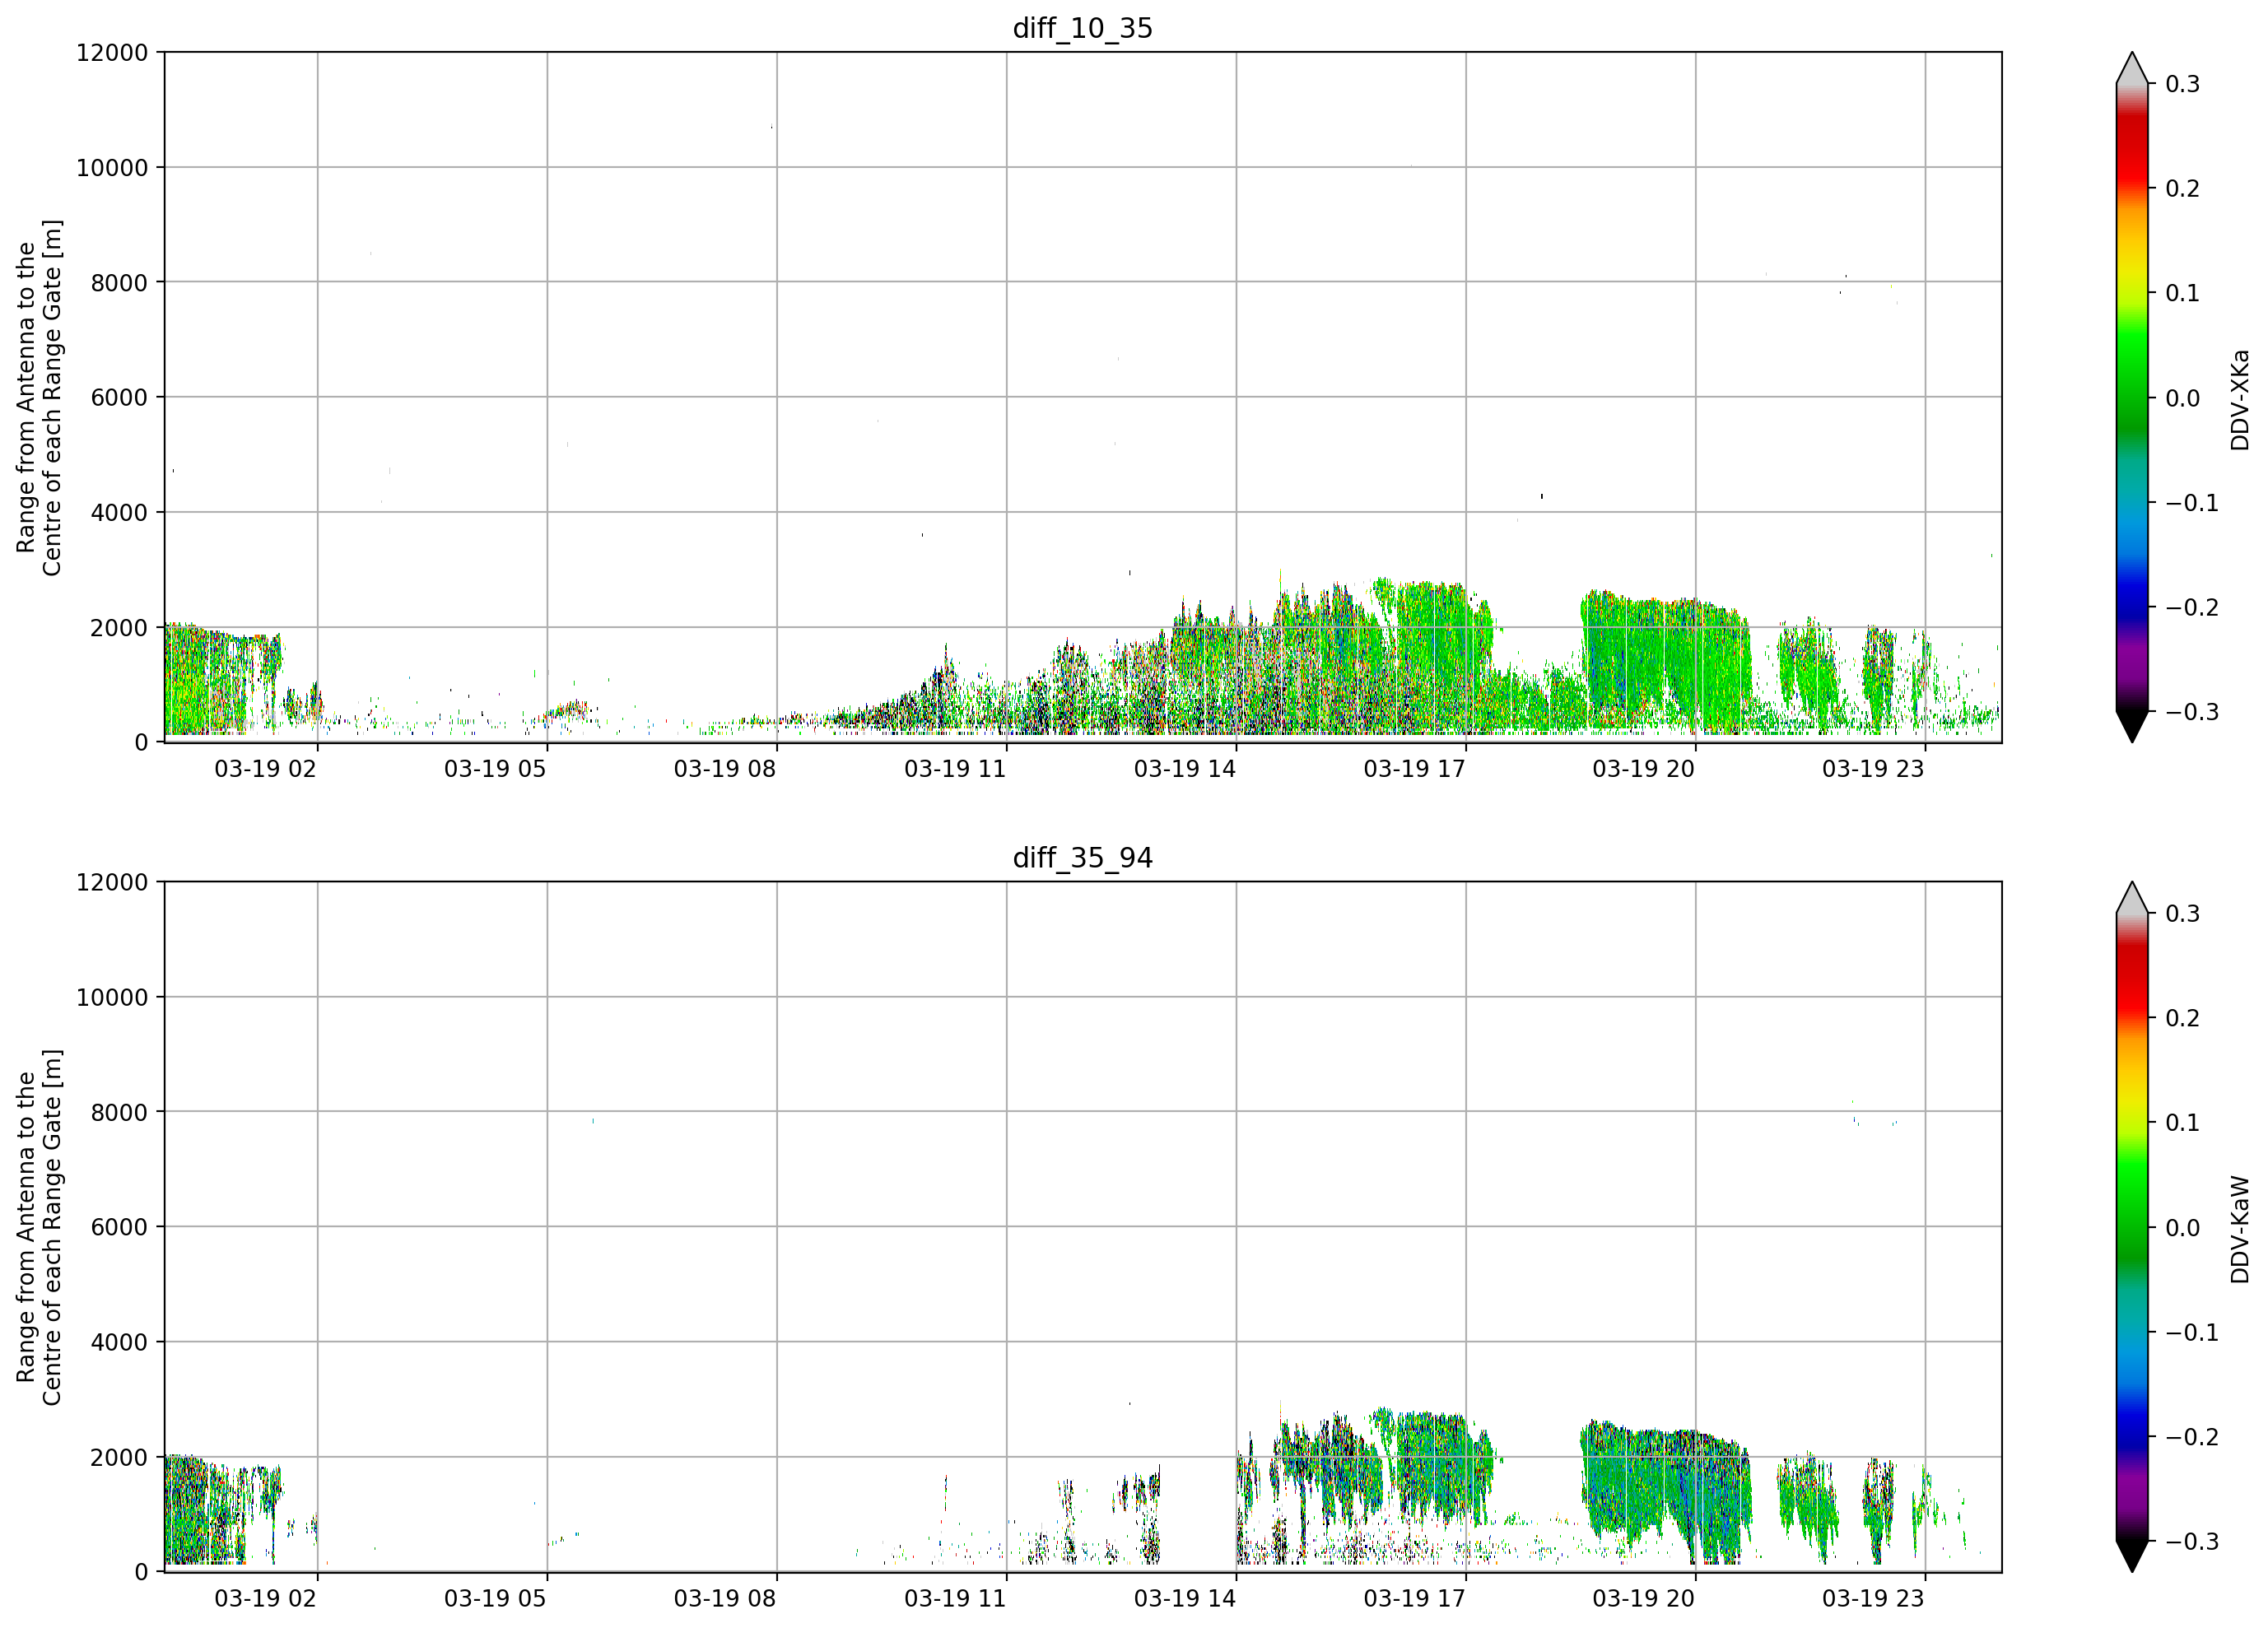Click the −0.2 label on DDV-XKa colorbar
The image size is (2268, 1628).
2192,607
